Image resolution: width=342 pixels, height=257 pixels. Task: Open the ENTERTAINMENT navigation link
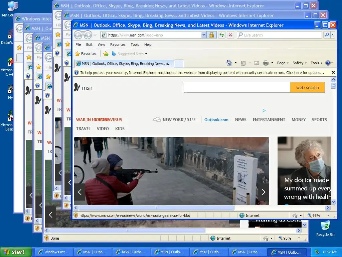click(x=269, y=120)
